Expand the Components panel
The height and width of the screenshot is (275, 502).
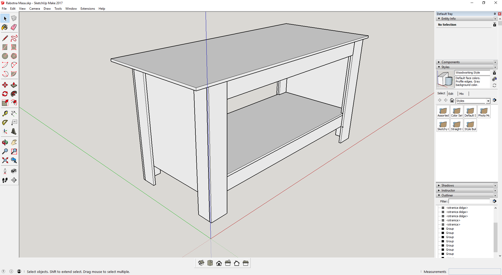click(439, 62)
